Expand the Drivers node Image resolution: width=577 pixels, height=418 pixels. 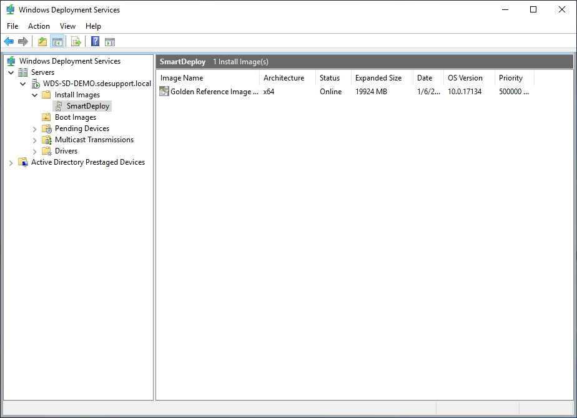pyautogui.click(x=34, y=152)
